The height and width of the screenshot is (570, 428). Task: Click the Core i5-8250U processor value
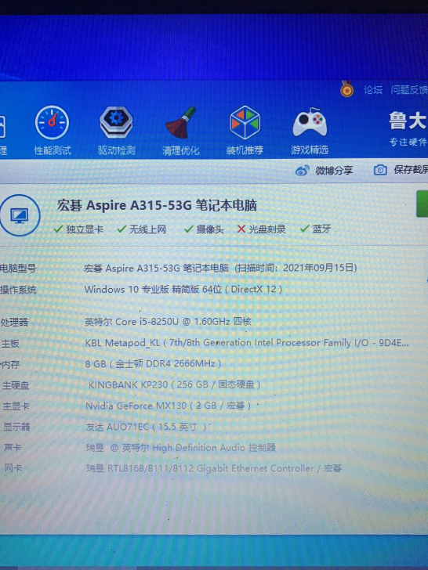168,321
